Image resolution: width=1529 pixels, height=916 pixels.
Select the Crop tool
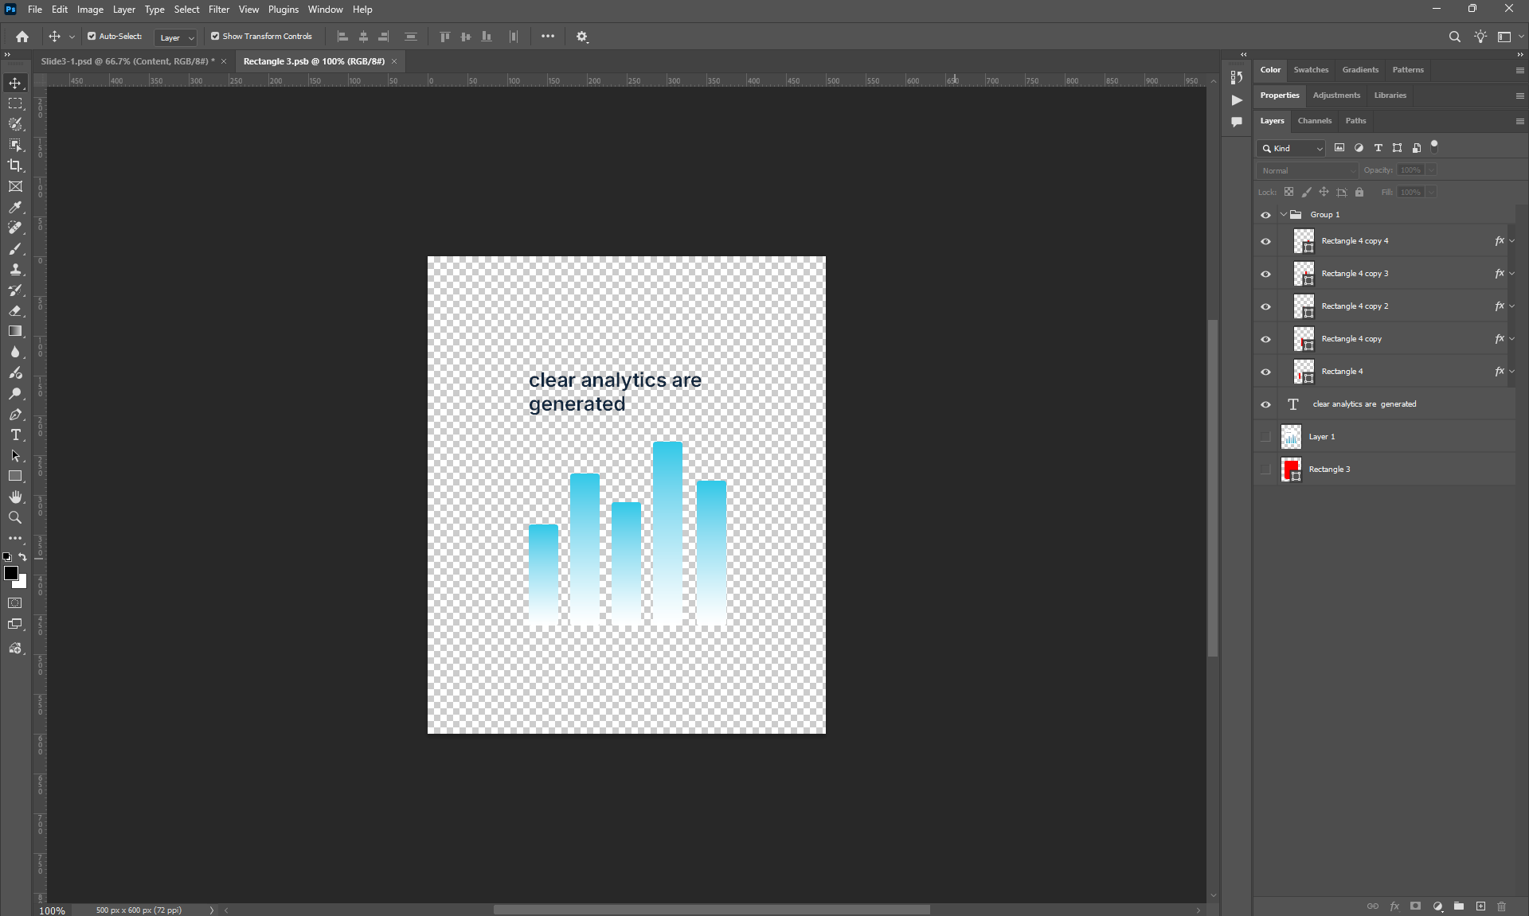[x=15, y=166]
